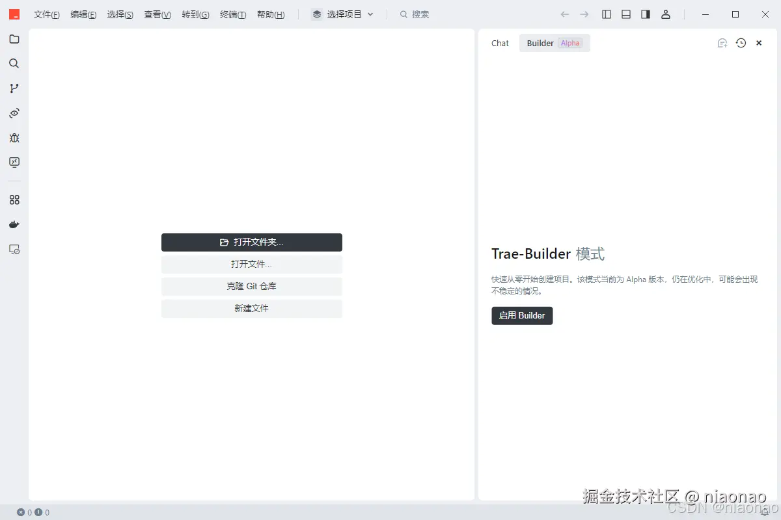Open the terminal panel icon in sidebar
Screen dimensions: 781x520
point(14,162)
